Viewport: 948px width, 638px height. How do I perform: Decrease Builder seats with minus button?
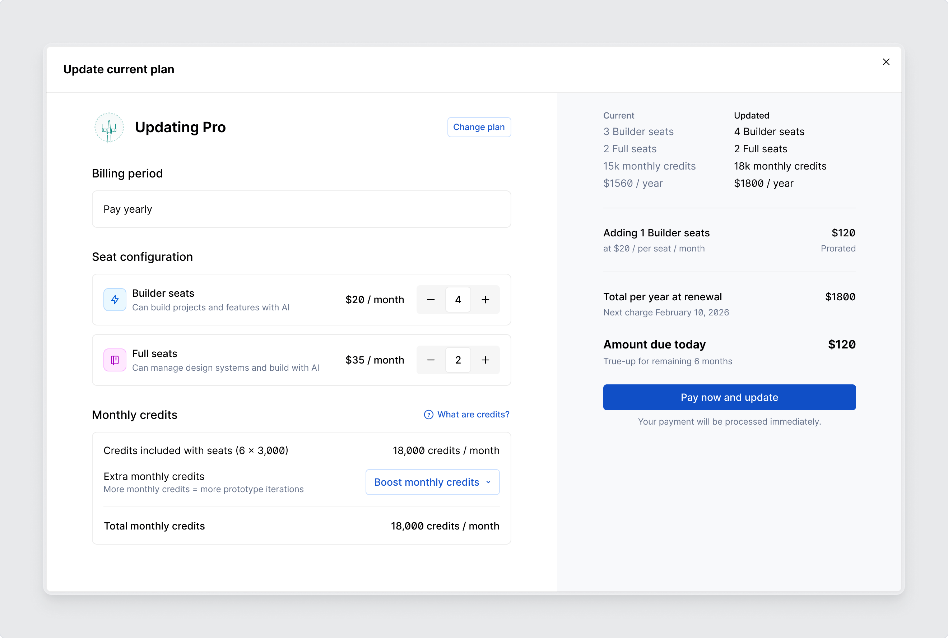tap(431, 300)
